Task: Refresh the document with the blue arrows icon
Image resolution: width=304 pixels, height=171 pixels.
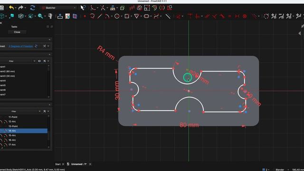Action: 33,8
